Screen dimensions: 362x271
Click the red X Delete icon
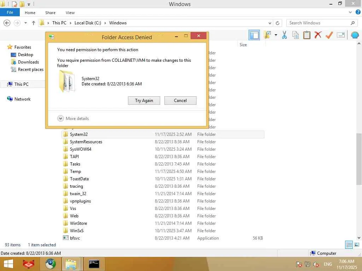pyautogui.click(x=318, y=35)
